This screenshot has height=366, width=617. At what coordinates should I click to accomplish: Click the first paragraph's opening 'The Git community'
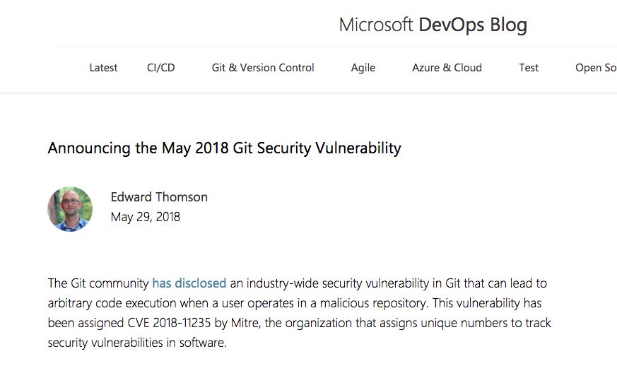coord(98,283)
